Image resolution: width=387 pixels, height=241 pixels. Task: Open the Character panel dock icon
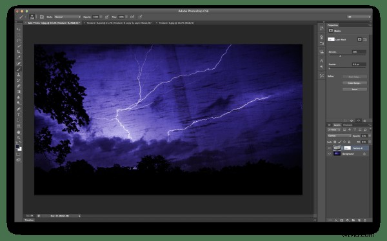[x=322, y=61]
